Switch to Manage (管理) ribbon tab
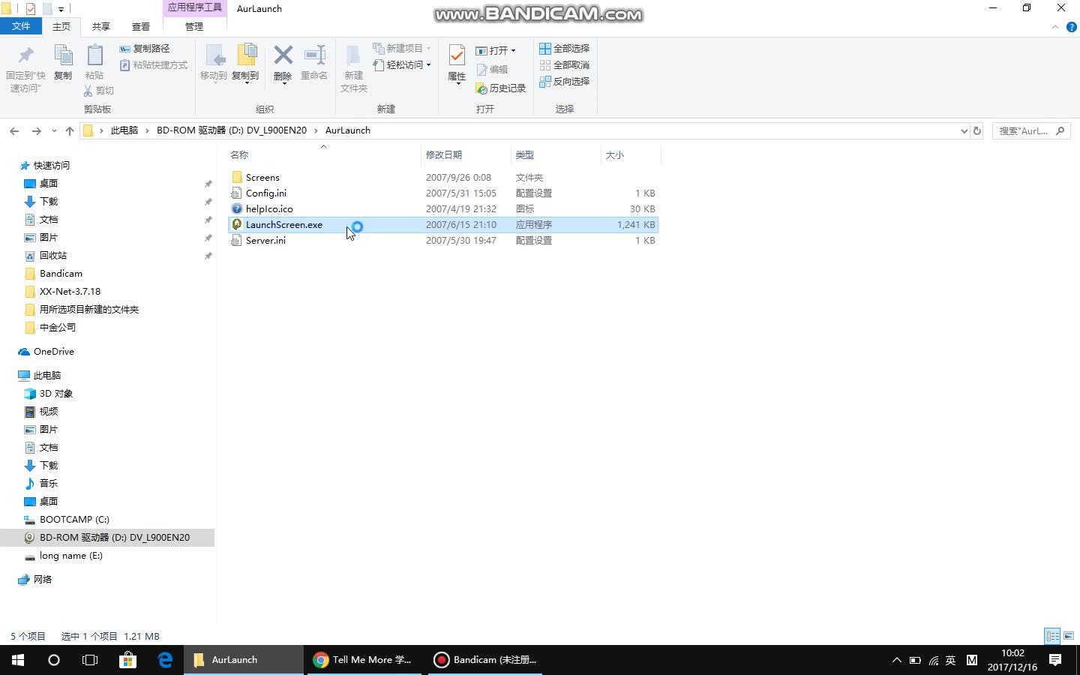Viewport: 1080px width, 675px height. (x=194, y=26)
